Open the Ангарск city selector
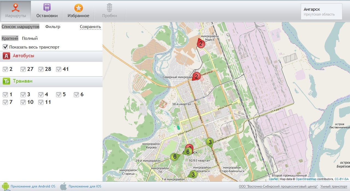This screenshot has height=191, width=350. (321, 11)
